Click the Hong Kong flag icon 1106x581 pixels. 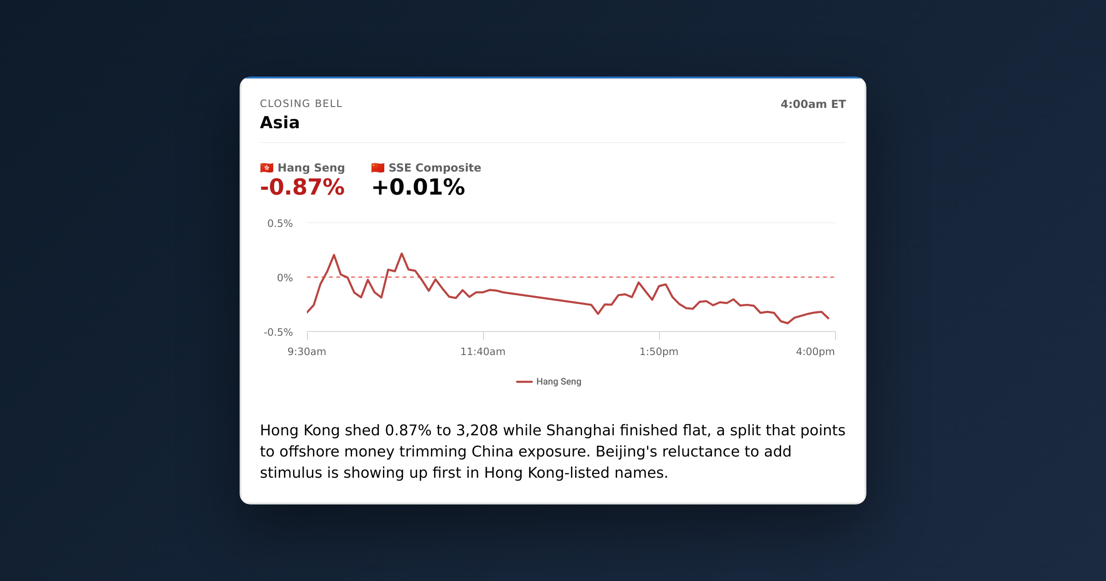[267, 168]
